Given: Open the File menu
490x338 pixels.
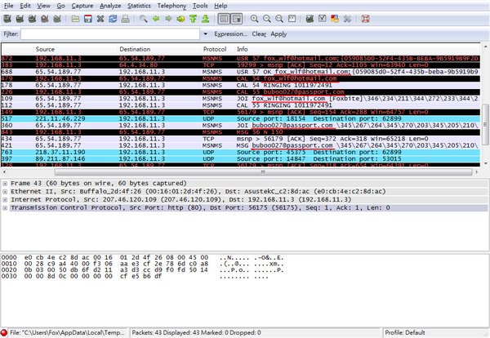Looking at the screenshot, I should pyautogui.click(x=9, y=6).
